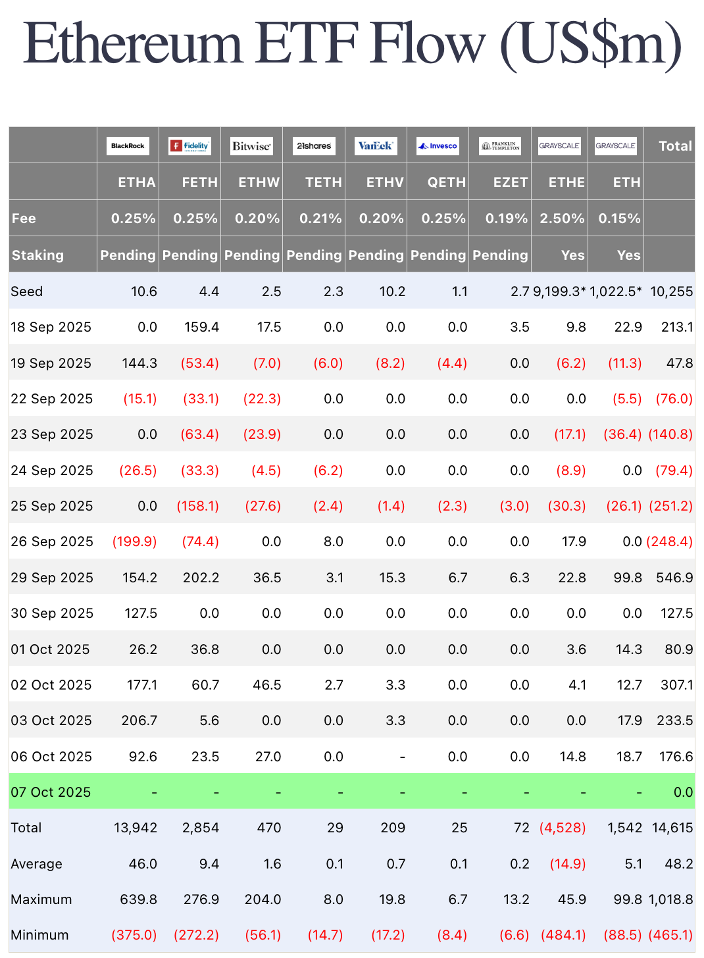Click the 206.7 ETHA value

pyautogui.click(x=139, y=720)
